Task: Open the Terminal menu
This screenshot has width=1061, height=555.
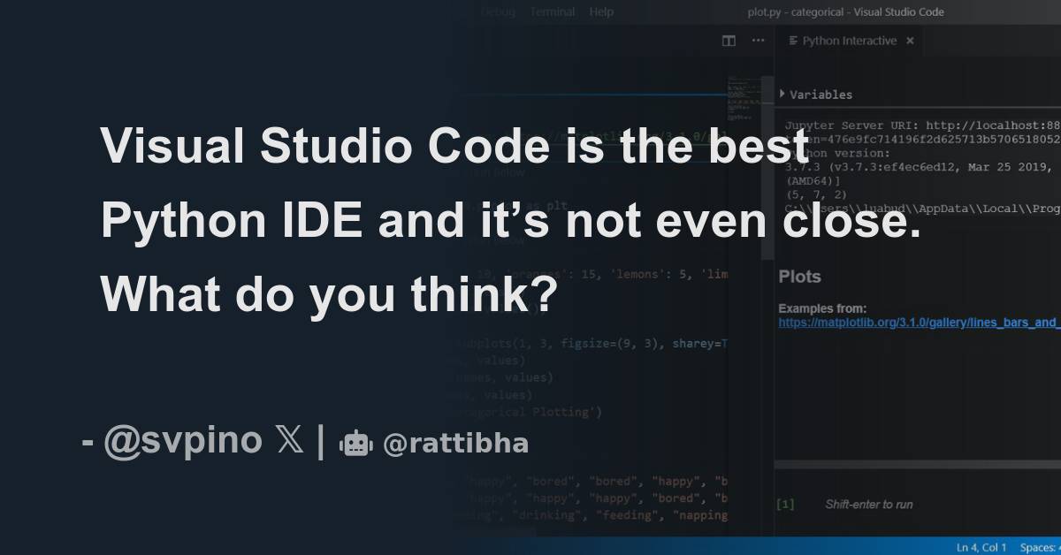Action: [551, 11]
